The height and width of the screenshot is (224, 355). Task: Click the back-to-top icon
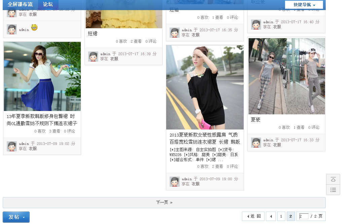333,179
